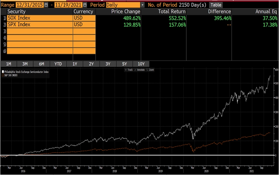This screenshot has width=279, height=175.
Task: Click the Currency column header
Action: [x=83, y=12]
